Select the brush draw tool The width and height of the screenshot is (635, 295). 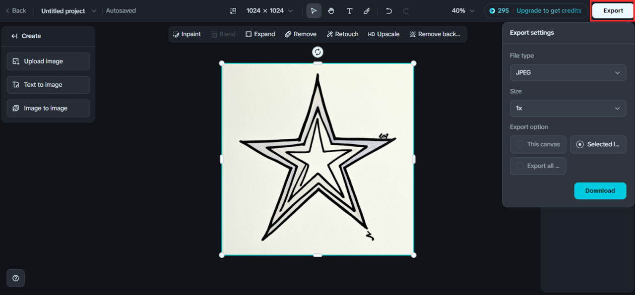[367, 10]
